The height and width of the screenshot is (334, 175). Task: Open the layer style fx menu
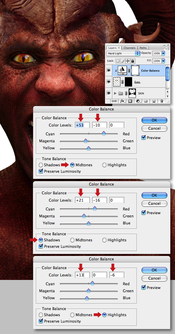tap(122, 101)
